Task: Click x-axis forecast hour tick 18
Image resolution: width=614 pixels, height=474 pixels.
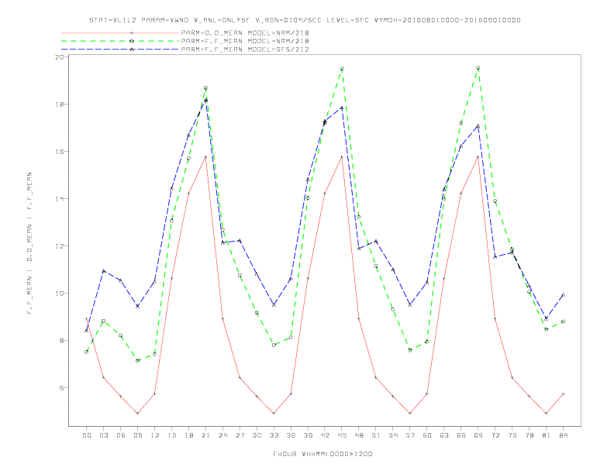Action: coord(188,435)
